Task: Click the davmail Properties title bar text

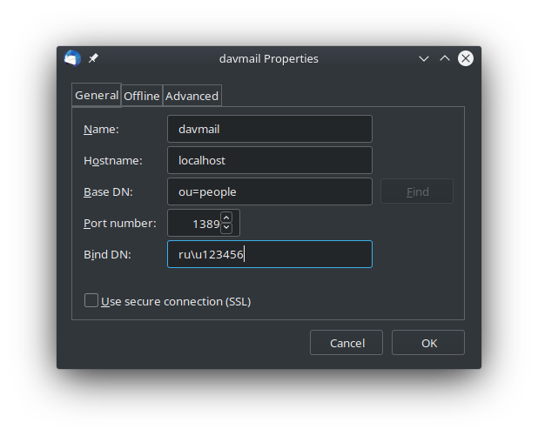Action: point(268,58)
